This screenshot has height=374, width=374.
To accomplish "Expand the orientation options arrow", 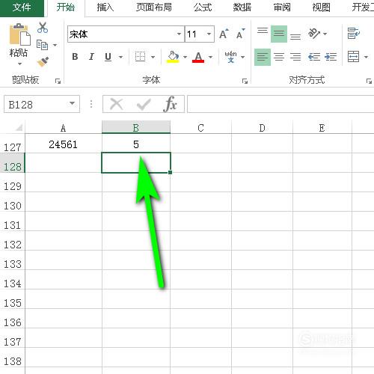I will click(x=325, y=34).
